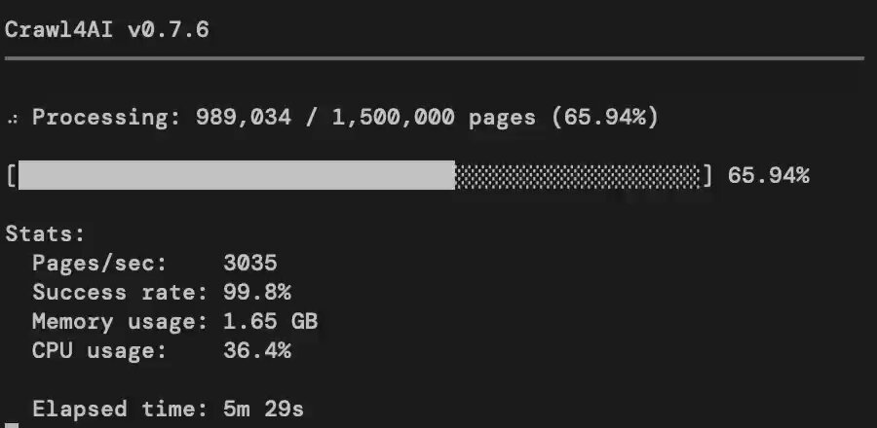Click the (65.94%) text in Processing line

pos(605,117)
